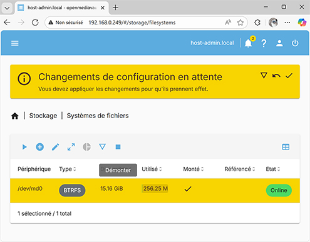Open a new browser tab
The height and width of the screenshot is (242, 310).
tap(115, 8)
